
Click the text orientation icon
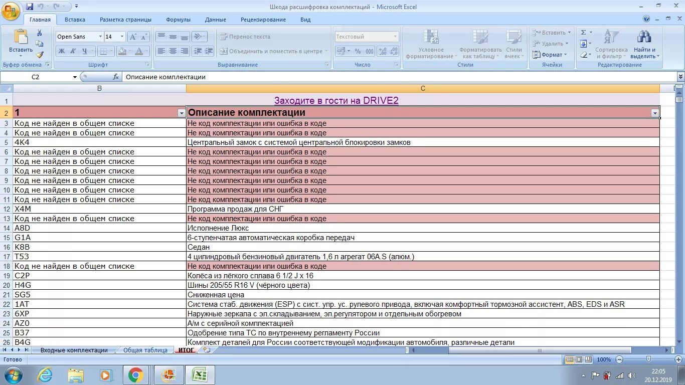pyautogui.click(x=198, y=37)
